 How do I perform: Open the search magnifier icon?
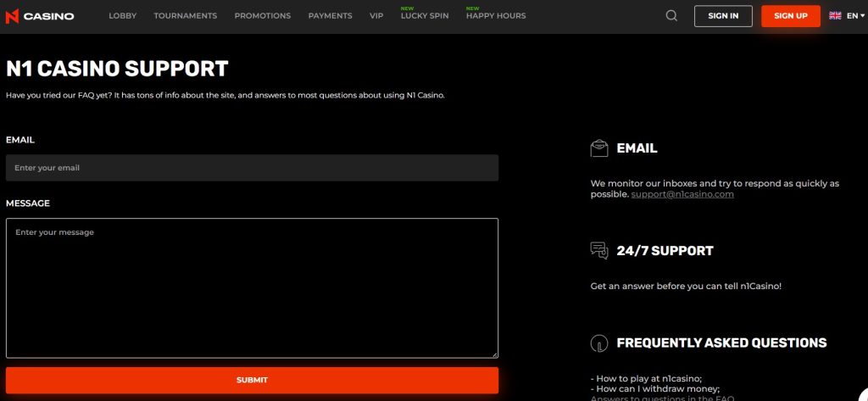[x=671, y=16]
